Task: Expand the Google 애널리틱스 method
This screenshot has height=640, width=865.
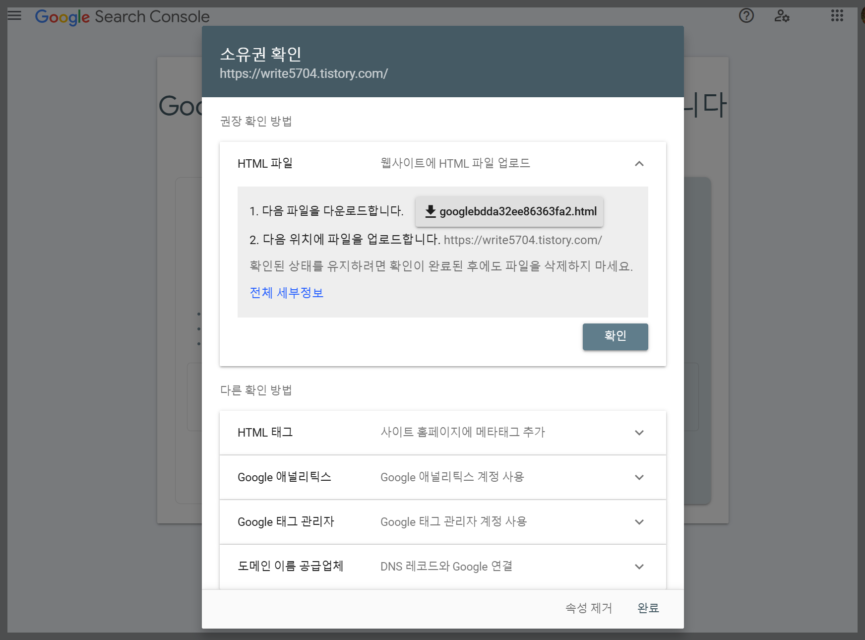Action: click(639, 477)
